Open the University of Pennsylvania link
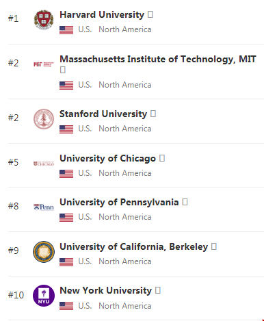Screen dimensions: 264x321 tap(119, 203)
